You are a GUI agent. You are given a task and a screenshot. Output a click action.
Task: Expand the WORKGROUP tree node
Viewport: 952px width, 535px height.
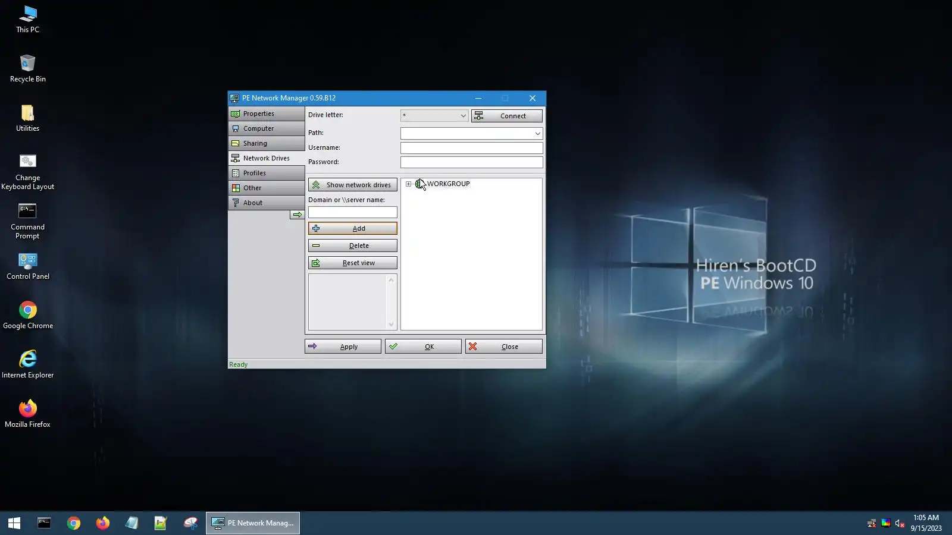tap(408, 184)
